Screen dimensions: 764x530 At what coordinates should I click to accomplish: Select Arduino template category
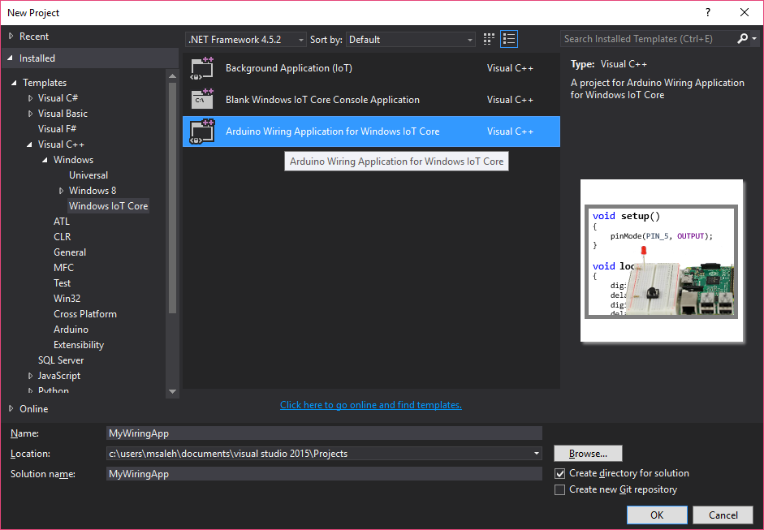coord(71,330)
